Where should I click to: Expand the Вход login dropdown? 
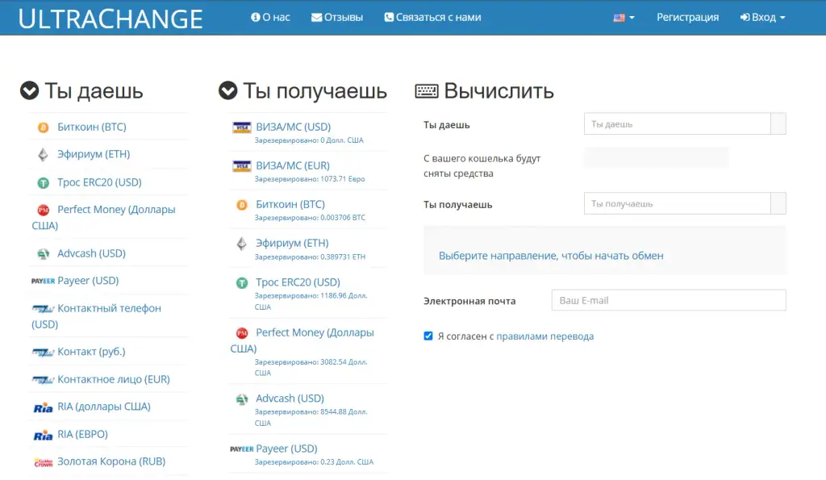pyautogui.click(x=762, y=18)
